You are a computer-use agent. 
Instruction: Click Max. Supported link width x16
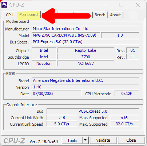pyautogui.click(x=124, y=118)
